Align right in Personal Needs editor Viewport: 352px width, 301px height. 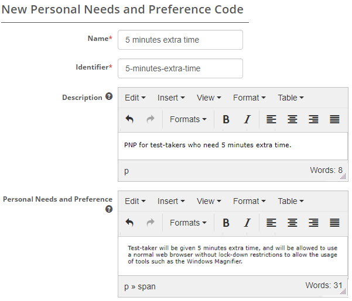pyautogui.click(x=313, y=223)
